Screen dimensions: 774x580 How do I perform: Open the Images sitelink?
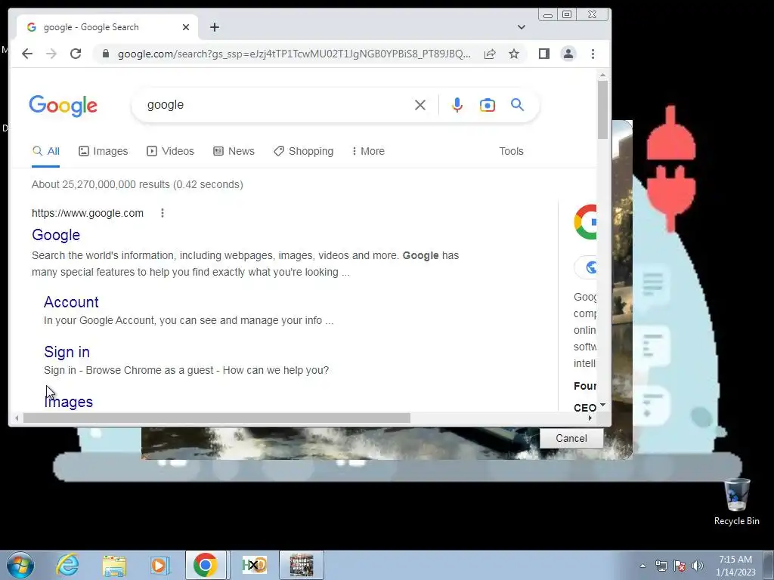click(69, 402)
